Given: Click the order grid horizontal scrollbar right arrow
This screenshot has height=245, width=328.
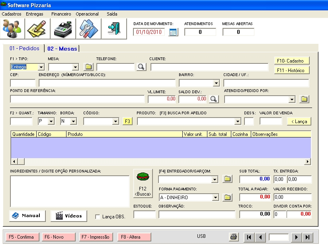Looking at the screenshot, I should click(x=307, y=161).
